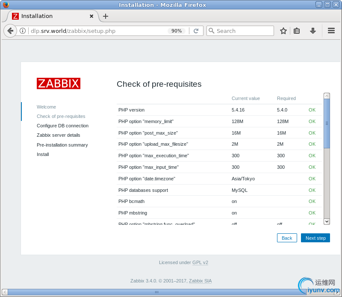This screenshot has width=342, height=297.
Task: Show bookmarks list icon
Action: pyautogui.click(x=297, y=31)
